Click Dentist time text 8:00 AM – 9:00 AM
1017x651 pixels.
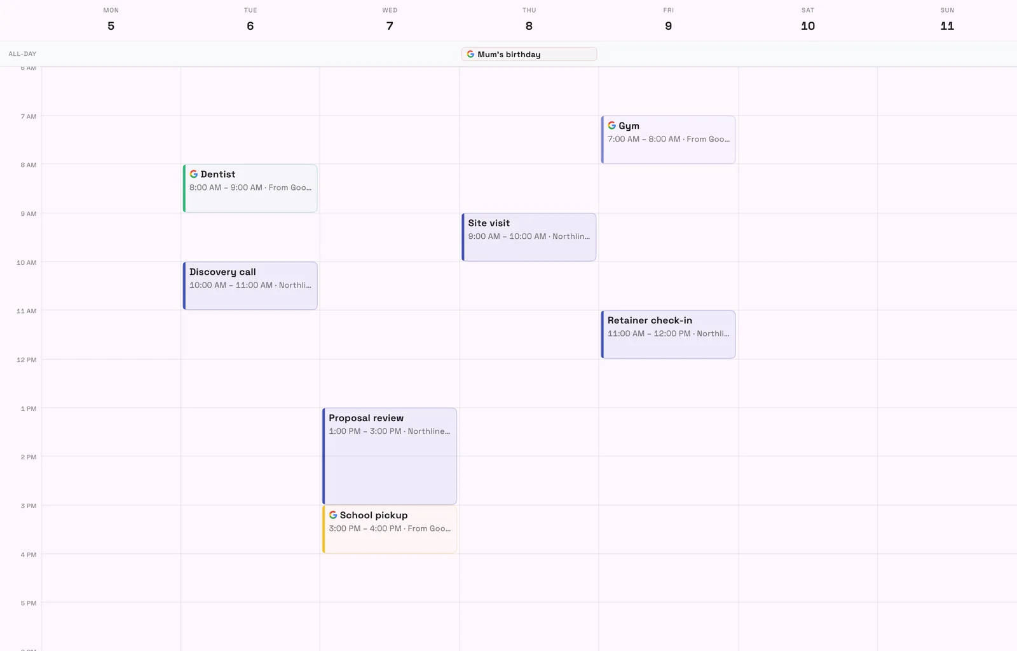[226, 187]
